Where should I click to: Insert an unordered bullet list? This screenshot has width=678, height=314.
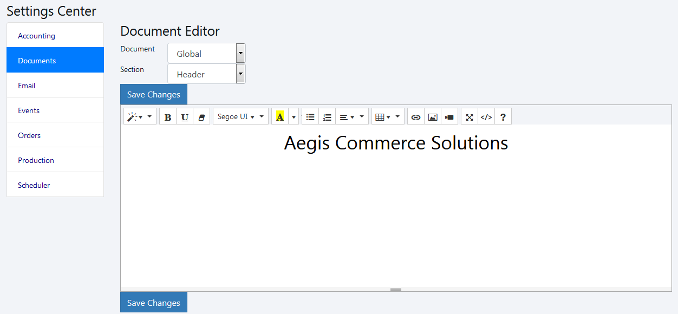click(x=310, y=117)
